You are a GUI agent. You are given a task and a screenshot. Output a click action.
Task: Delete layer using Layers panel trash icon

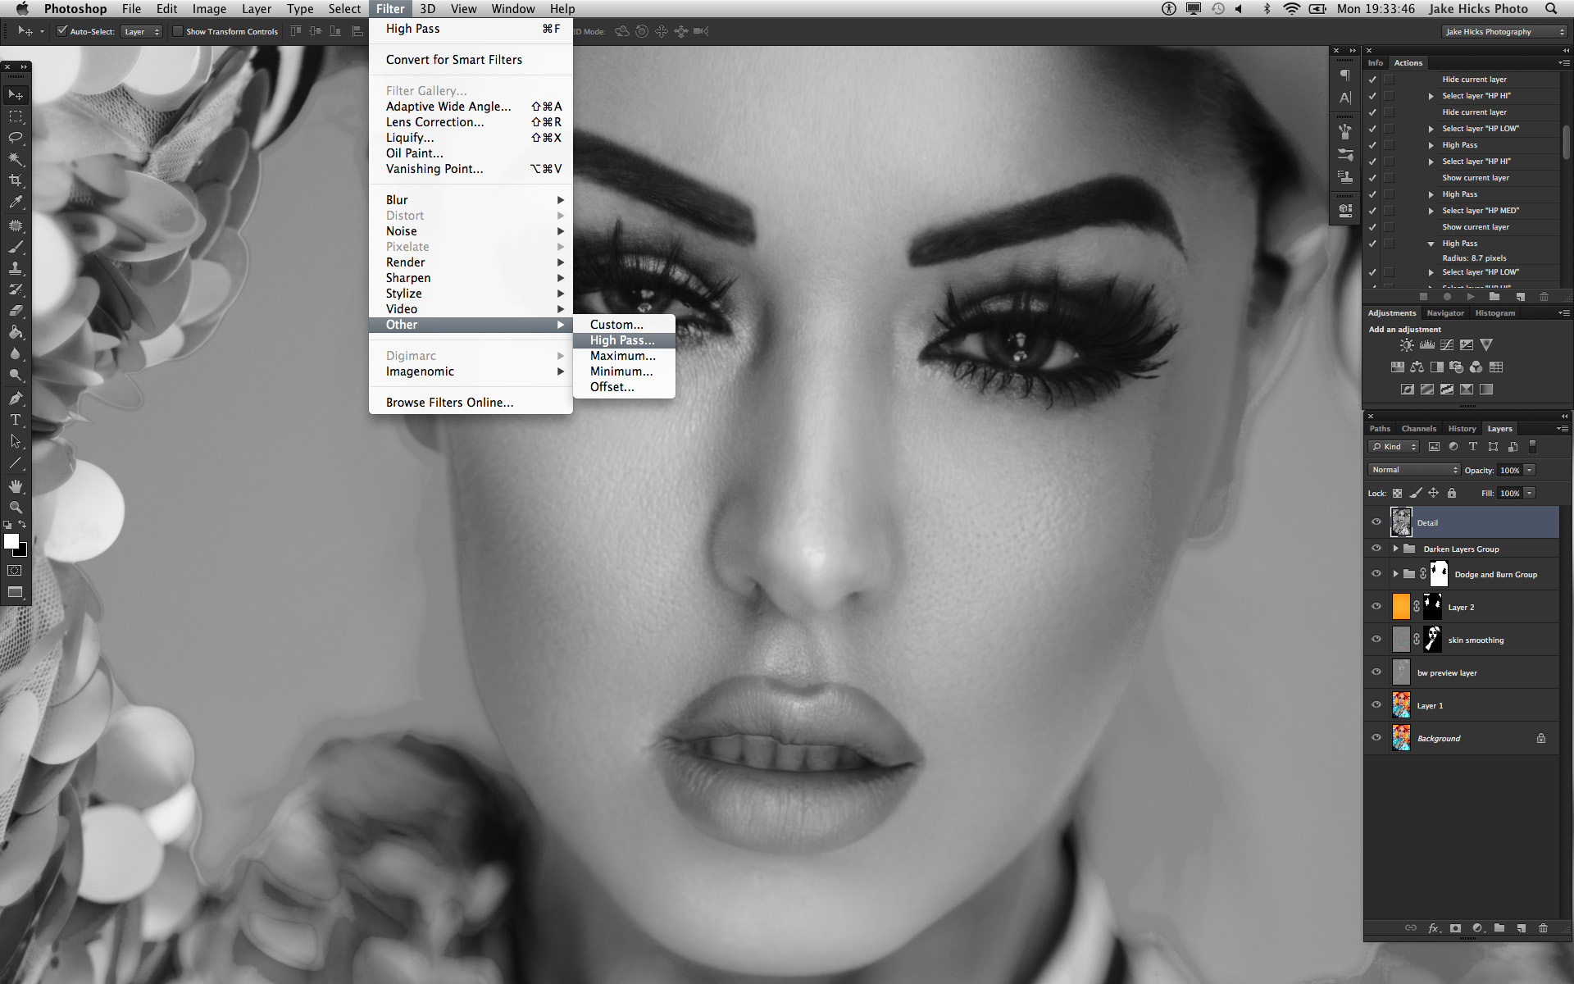(x=1543, y=928)
